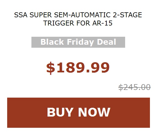Select the Black Friday Deal badge
Image resolution: width=156 pixels, height=136 pixels.
(78, 42)
